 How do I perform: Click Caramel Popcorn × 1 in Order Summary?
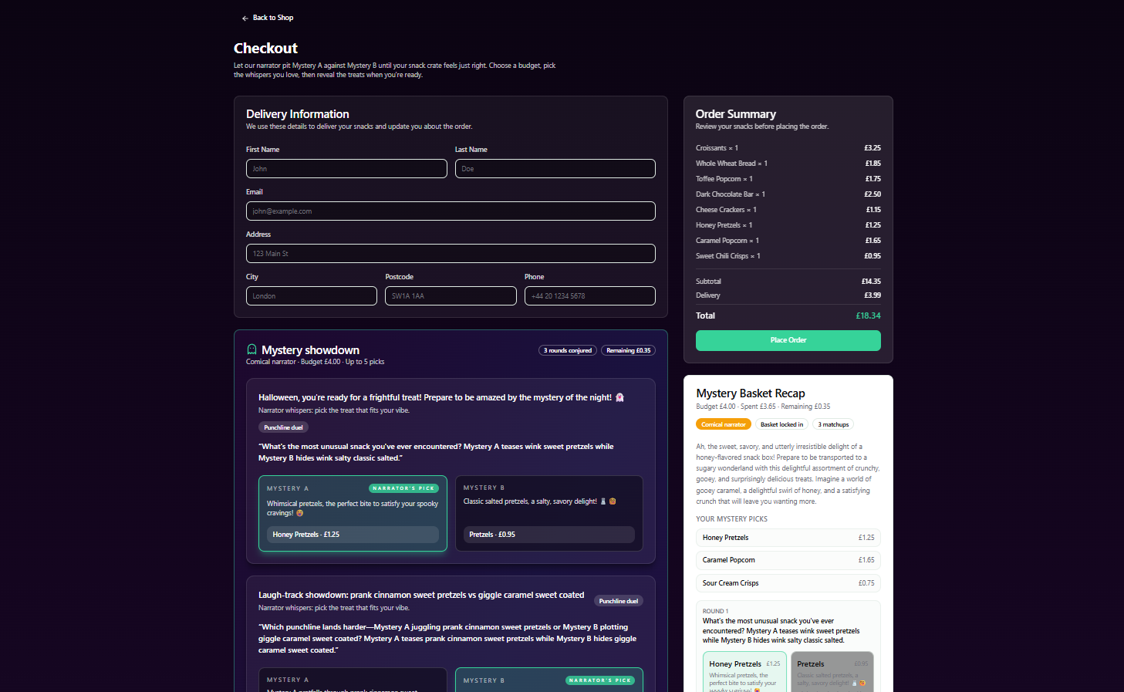[x=788, y=241]
